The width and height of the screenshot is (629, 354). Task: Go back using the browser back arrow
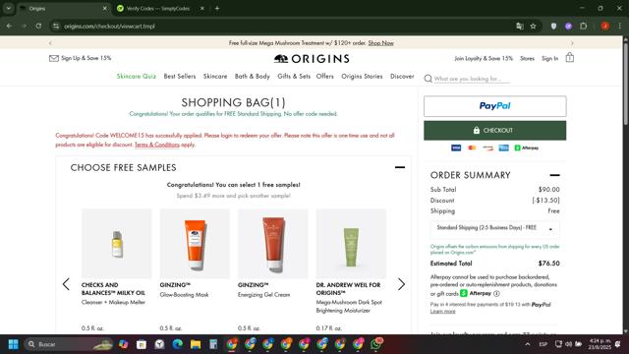(9, 27)
